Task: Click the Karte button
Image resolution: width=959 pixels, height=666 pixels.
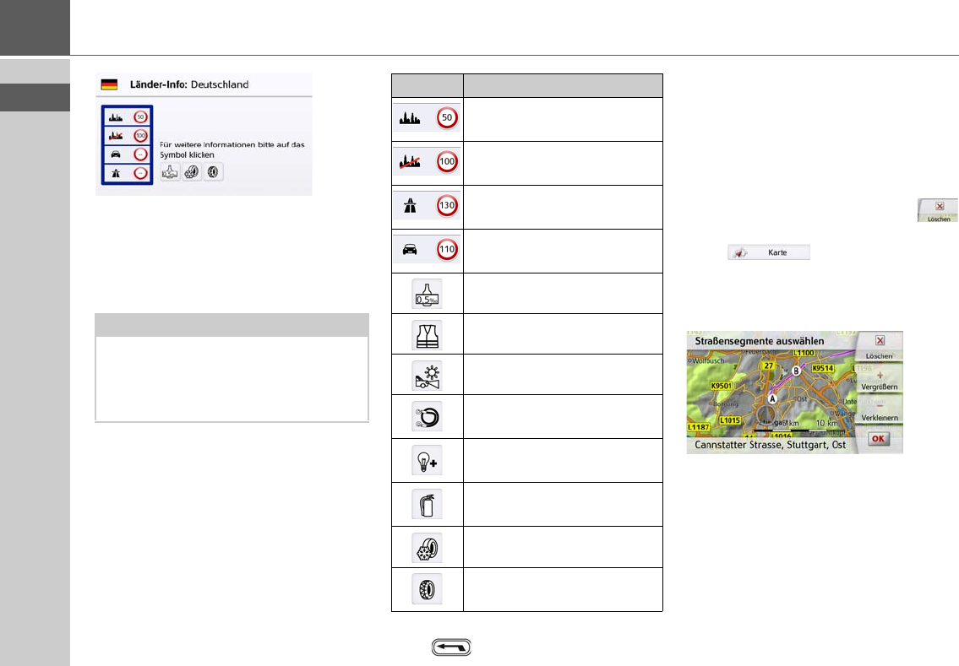Action: (x=769, y=252)
